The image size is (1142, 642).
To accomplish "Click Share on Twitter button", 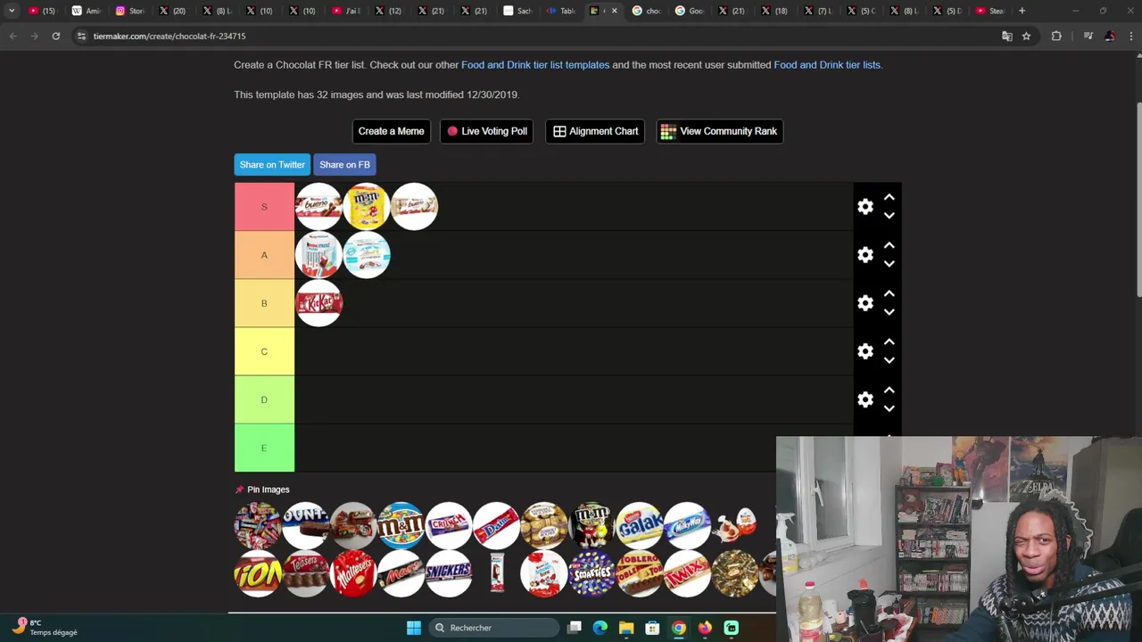I will click(x=272, y=164).
